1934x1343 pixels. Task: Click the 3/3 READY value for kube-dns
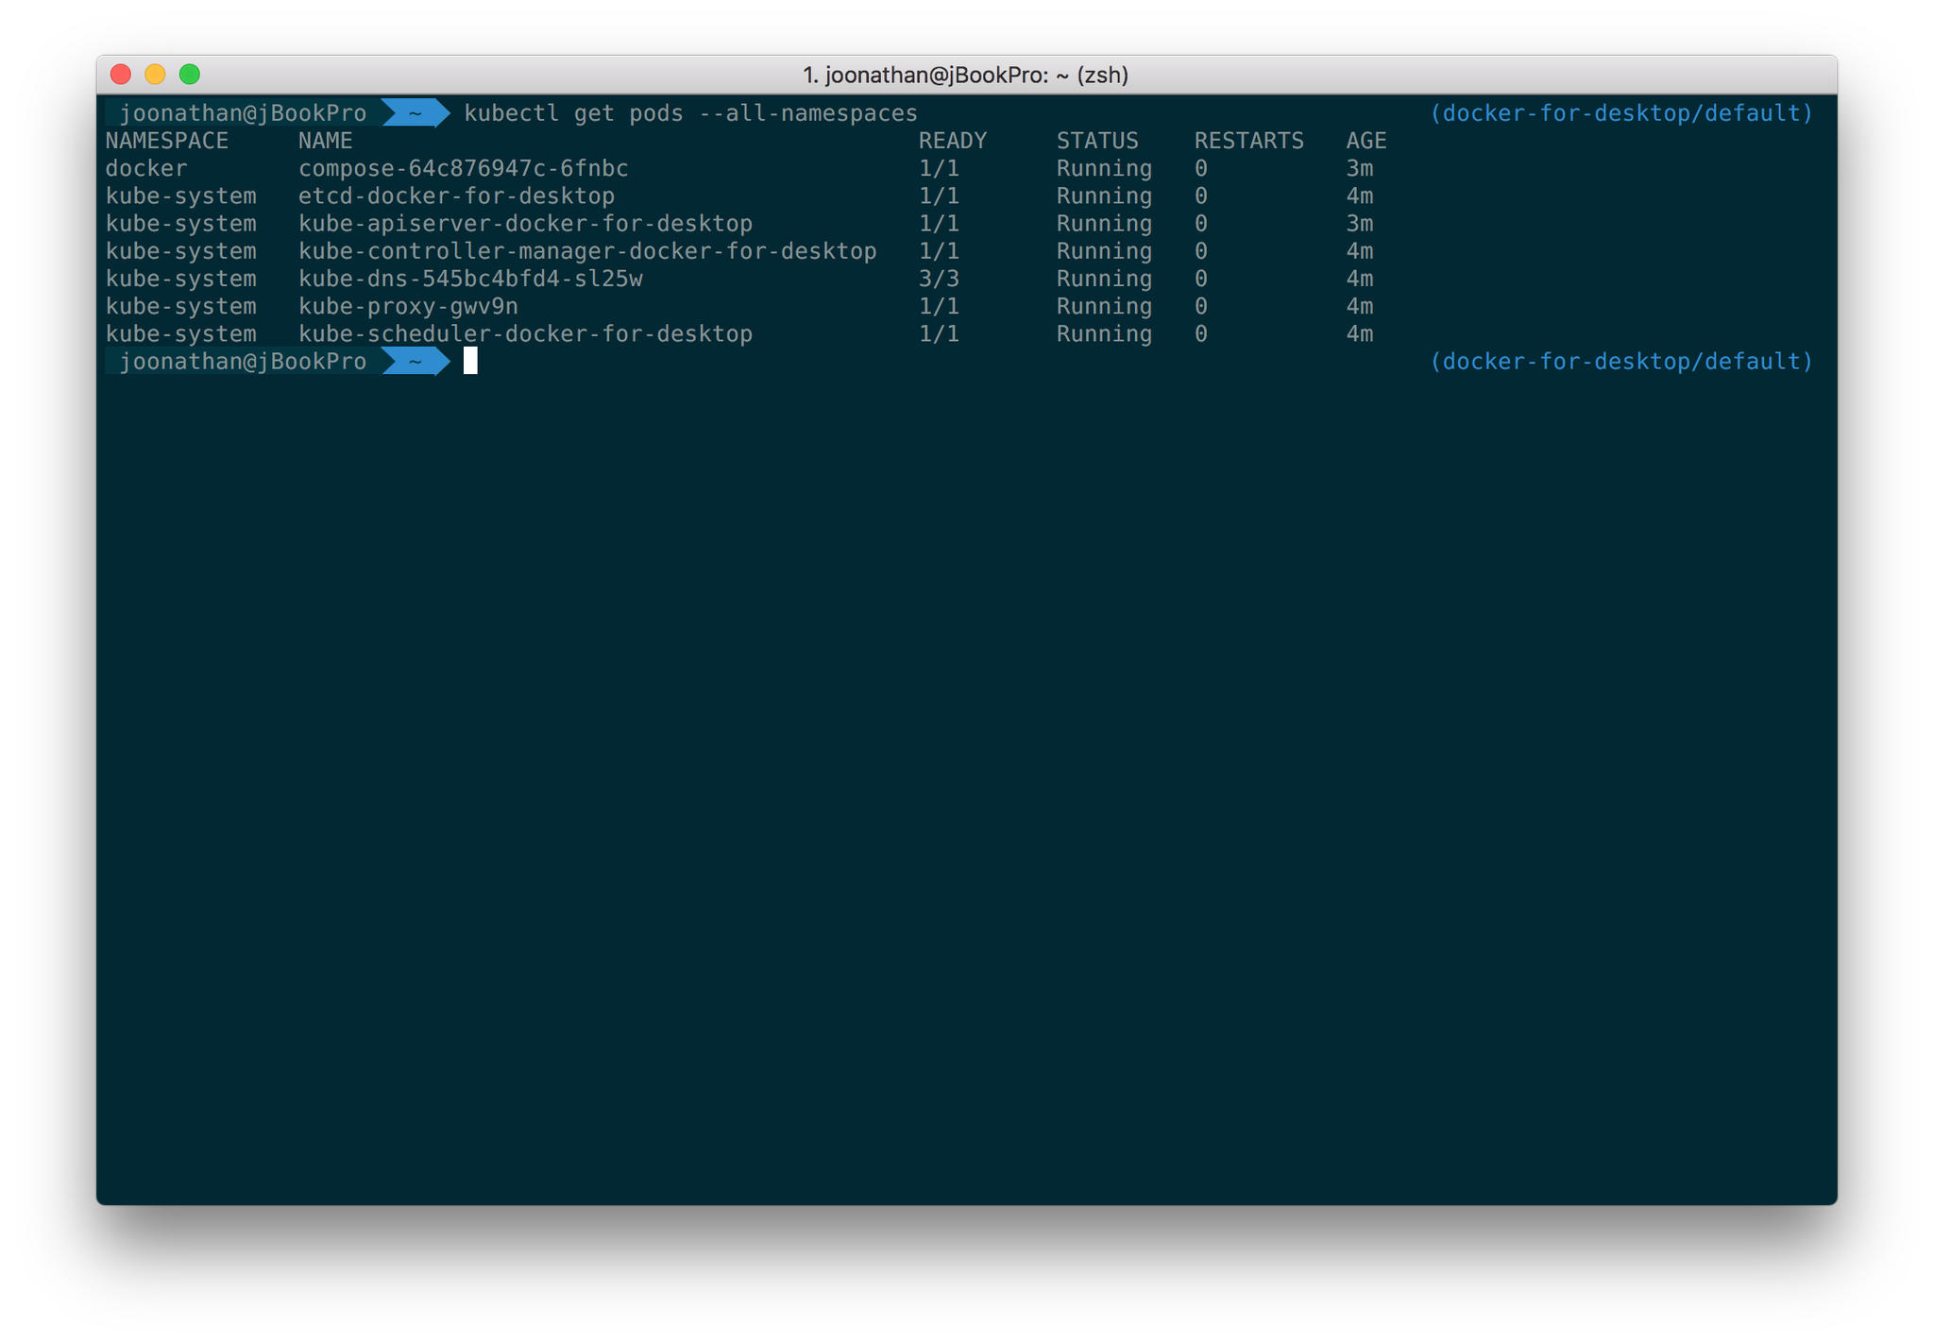[x=940, y=279]
